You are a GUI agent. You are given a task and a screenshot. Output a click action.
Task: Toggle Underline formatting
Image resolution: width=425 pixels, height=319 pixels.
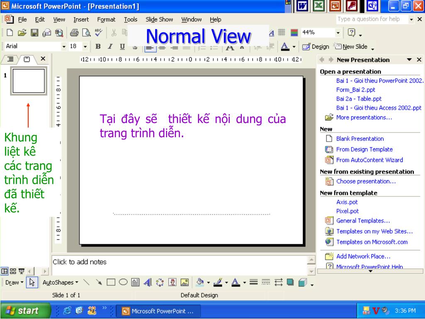click(x=122, y=47)
